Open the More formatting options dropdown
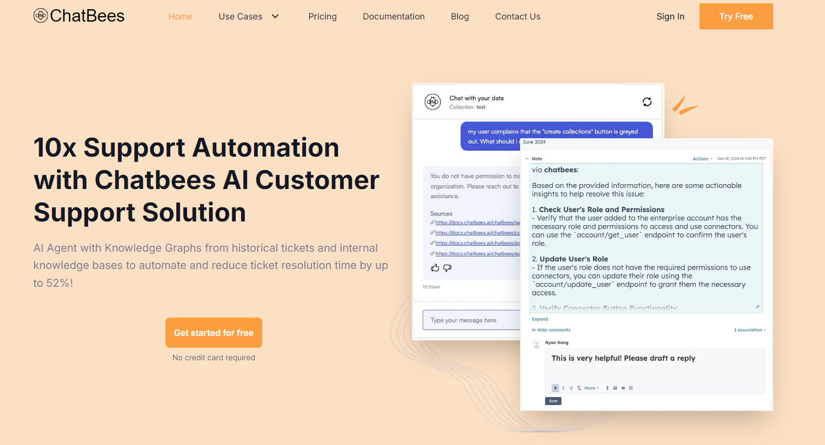 (591, 388)
